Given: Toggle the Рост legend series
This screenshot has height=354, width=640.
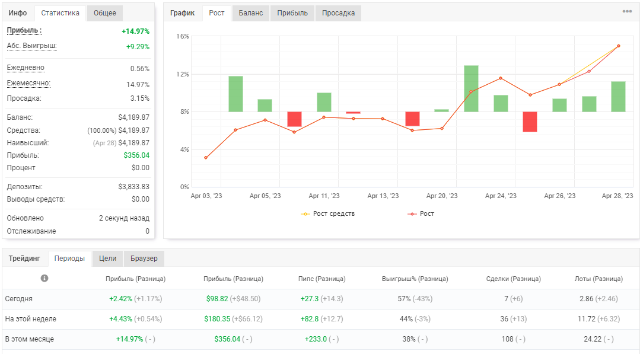Looking at the screenshot, I should (421, 213).
